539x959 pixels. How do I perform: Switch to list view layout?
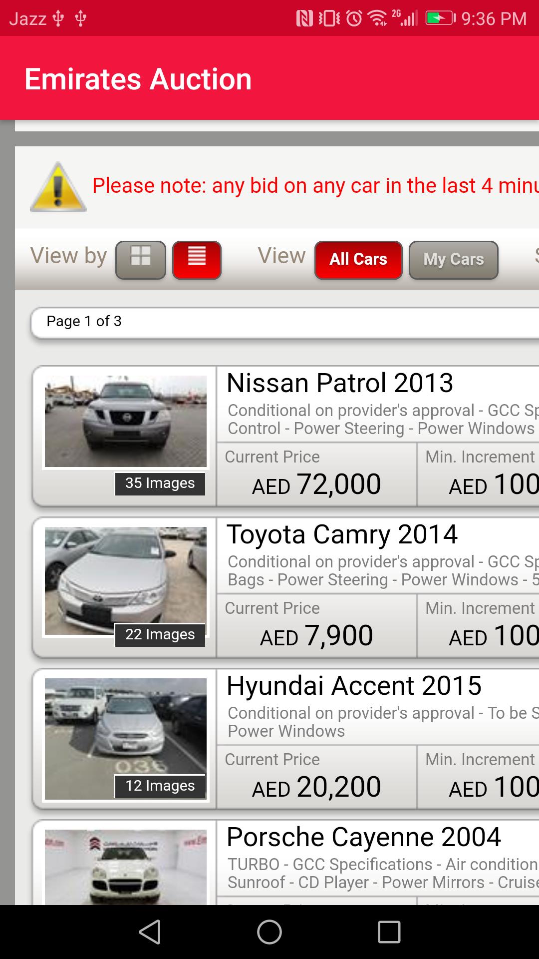197,260
